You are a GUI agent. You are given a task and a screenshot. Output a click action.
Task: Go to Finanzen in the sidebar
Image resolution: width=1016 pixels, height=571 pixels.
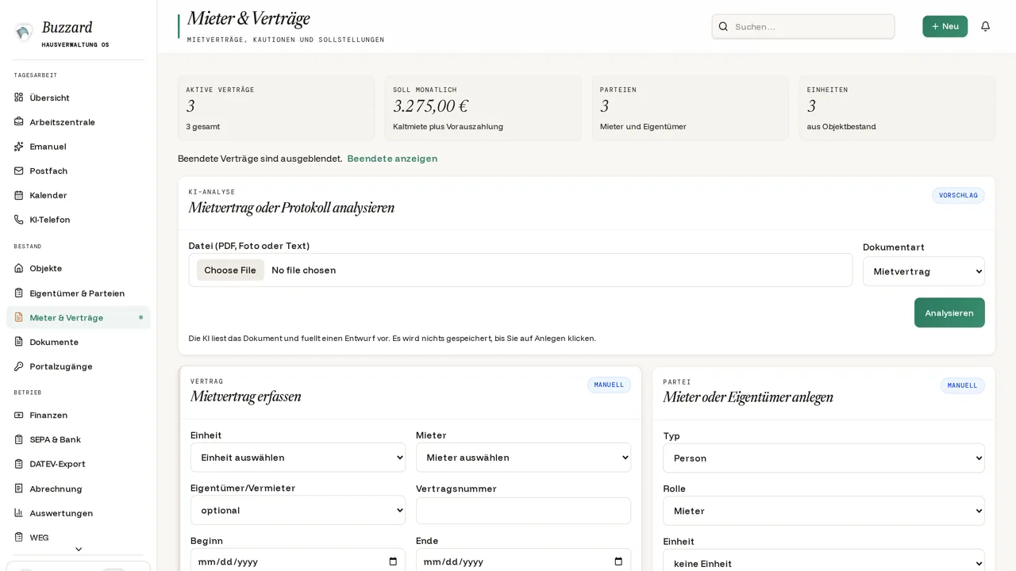(x=78, y=415)
